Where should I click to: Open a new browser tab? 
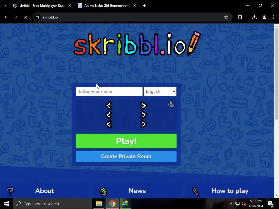(144, 5)
